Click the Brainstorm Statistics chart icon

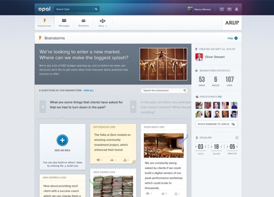click(196, 71)
